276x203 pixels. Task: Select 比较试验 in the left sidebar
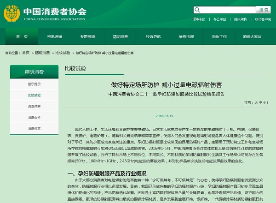pyautogui.click(x=34, y=95)
